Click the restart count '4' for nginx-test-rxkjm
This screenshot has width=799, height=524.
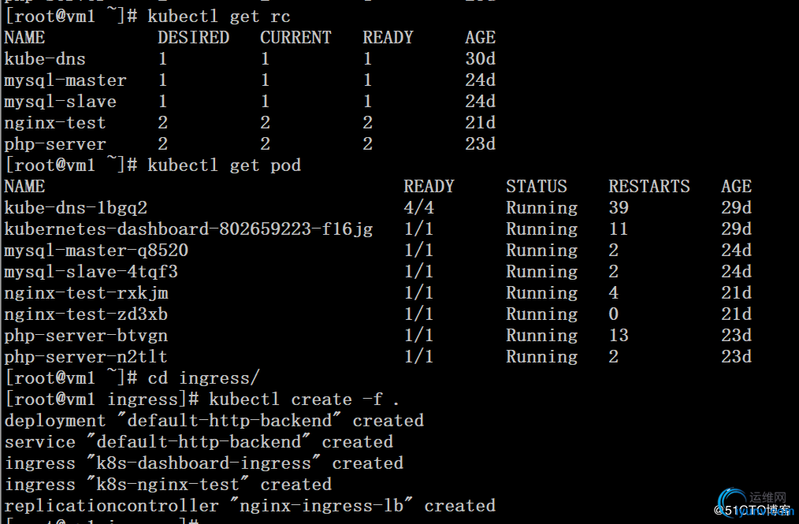point(614,293)
